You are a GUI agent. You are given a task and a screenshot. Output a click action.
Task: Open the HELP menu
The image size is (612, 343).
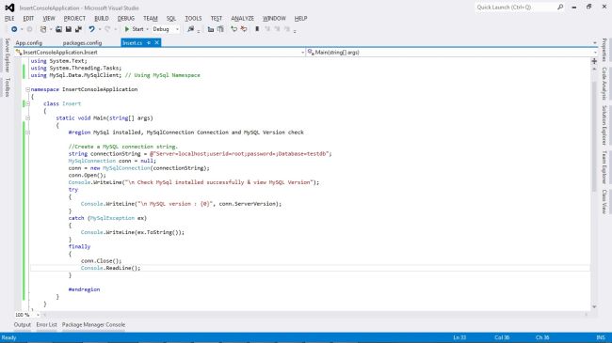(x=300, y=18)
